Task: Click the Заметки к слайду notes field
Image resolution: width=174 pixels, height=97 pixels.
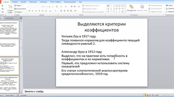Action: (98, 91)
